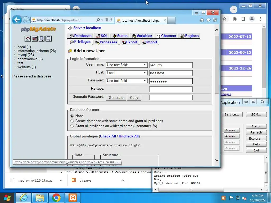This screenshot has height=203, width=271.
Task: Click muted volume icon in tray
Action: (x=244, y=198)
